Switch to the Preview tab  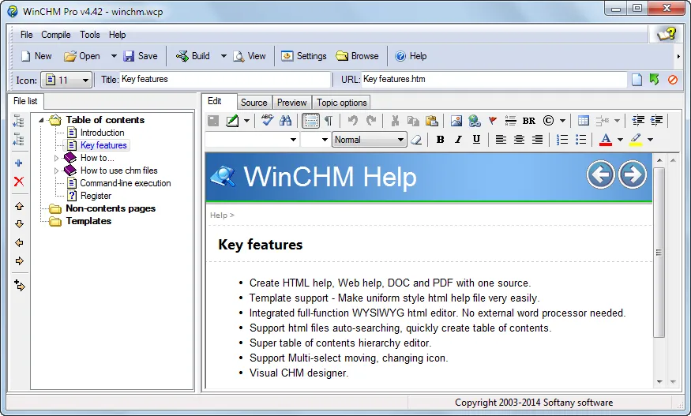pyautogui.click(x=291, y=103)
